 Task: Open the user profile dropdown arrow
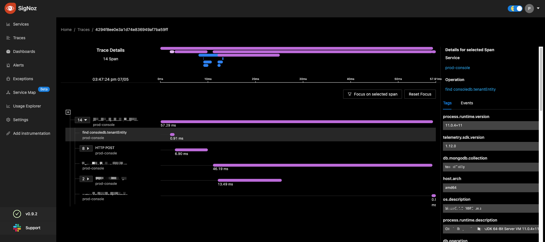(538, 8)
